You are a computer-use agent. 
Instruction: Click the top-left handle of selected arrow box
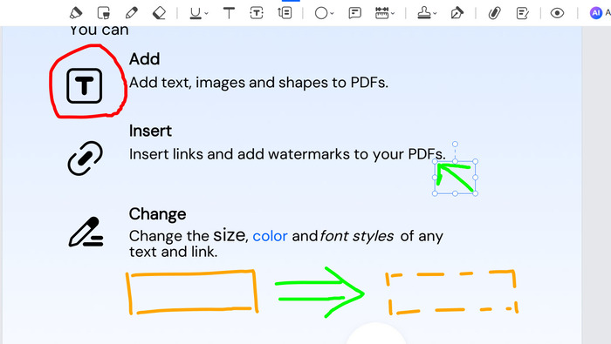pyautogui.click(x=435, y=161)
